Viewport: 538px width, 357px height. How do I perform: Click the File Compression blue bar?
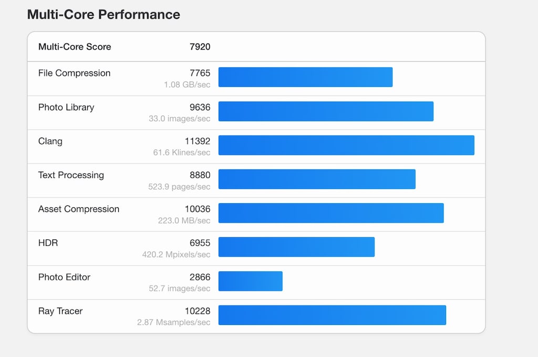click(305, 77)
